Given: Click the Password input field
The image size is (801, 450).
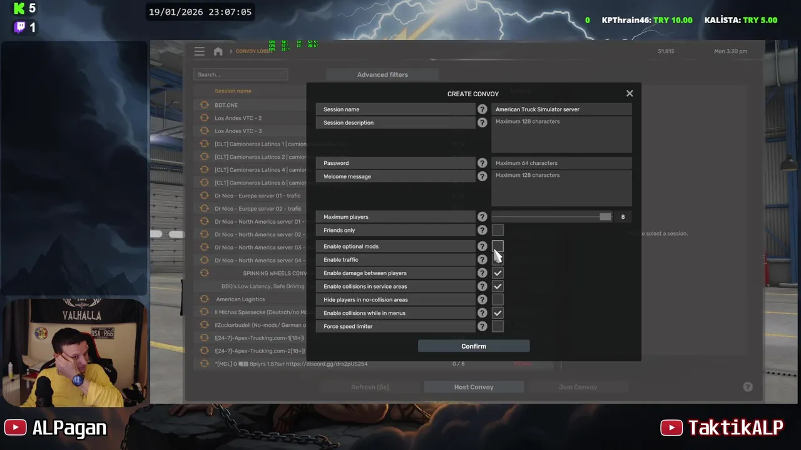Looking at the screenshot, I should click(561, 163).
